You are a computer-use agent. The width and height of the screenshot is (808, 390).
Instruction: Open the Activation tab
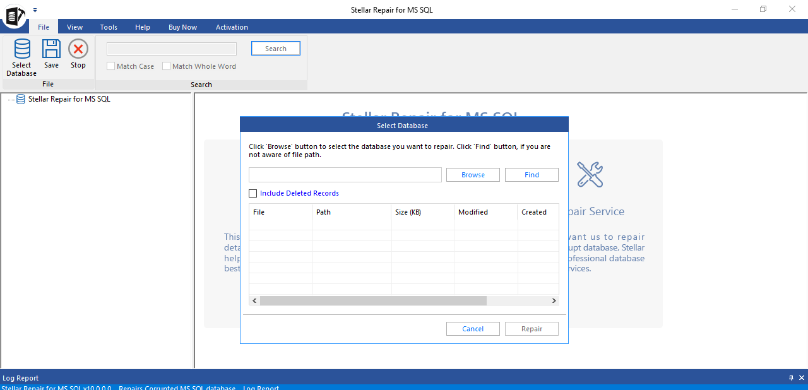pos(232,27)
